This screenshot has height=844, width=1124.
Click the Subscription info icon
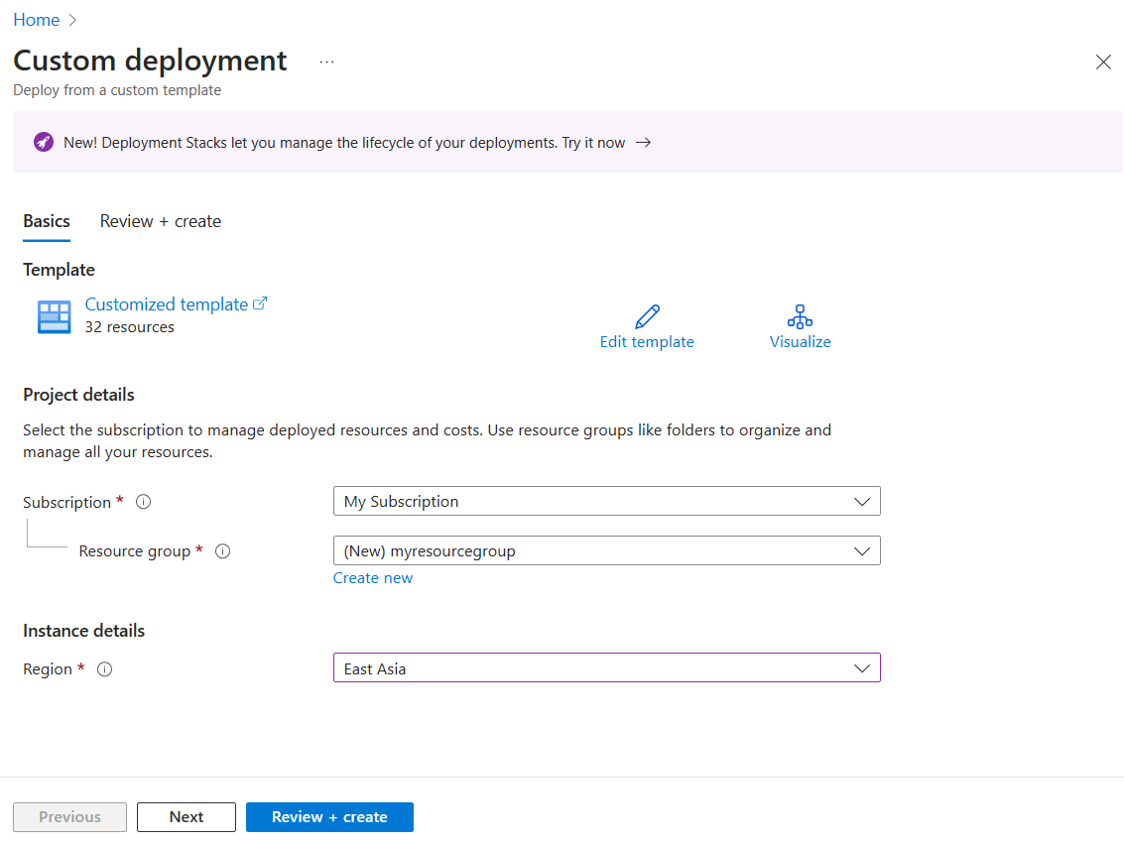(143, 502)
